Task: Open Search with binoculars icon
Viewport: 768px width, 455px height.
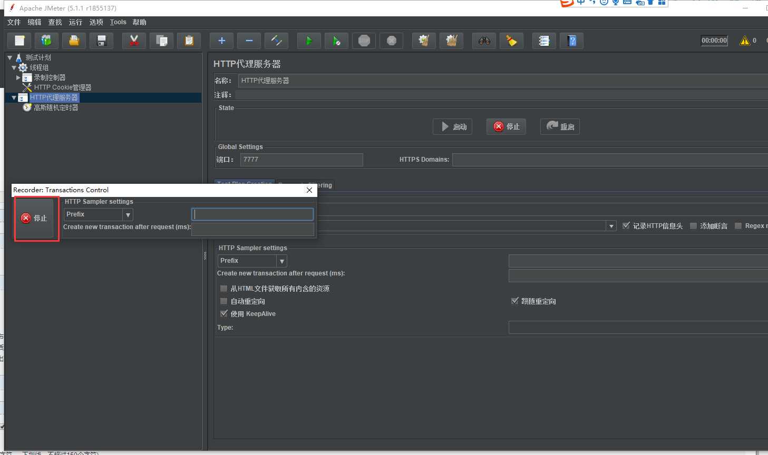Action: pos(484,41)
